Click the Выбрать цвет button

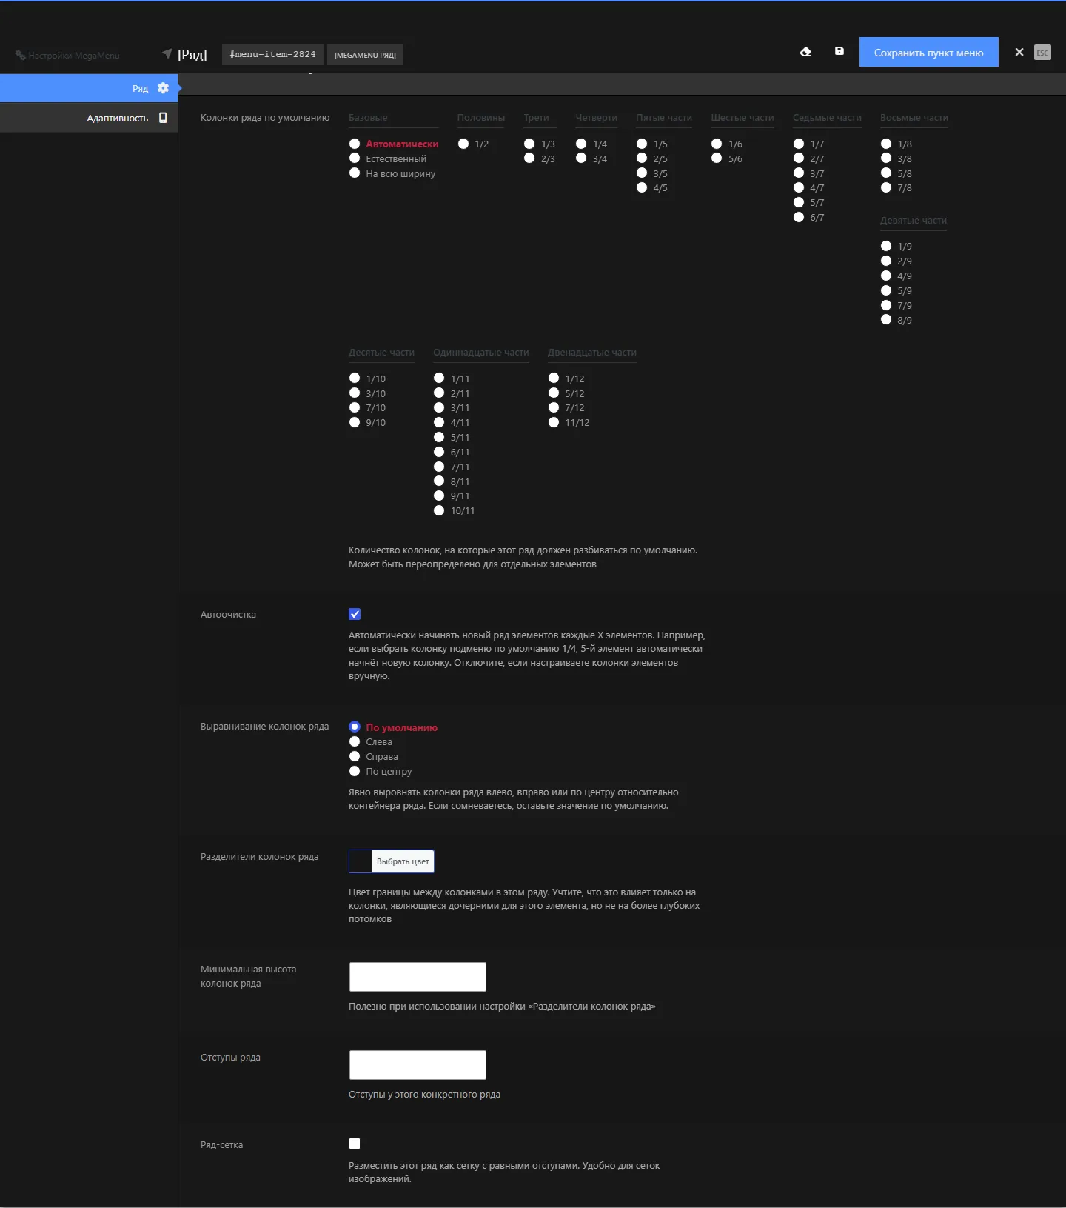pyautogui.click(x=403, y=861)
